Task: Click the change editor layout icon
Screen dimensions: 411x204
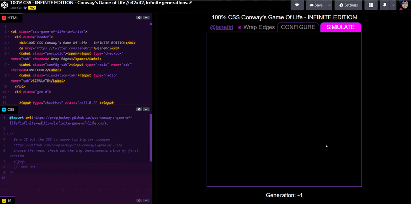Action: [370, 5]
